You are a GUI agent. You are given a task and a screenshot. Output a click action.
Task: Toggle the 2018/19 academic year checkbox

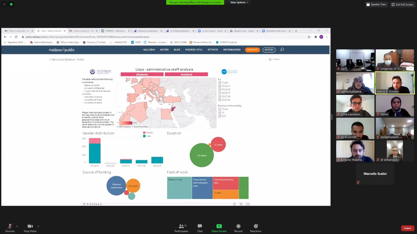coord(220,100)
